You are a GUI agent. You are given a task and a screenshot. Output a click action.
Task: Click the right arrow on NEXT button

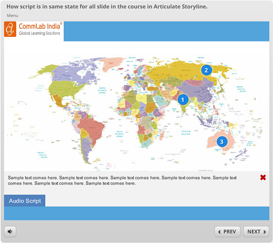(265, 232)
